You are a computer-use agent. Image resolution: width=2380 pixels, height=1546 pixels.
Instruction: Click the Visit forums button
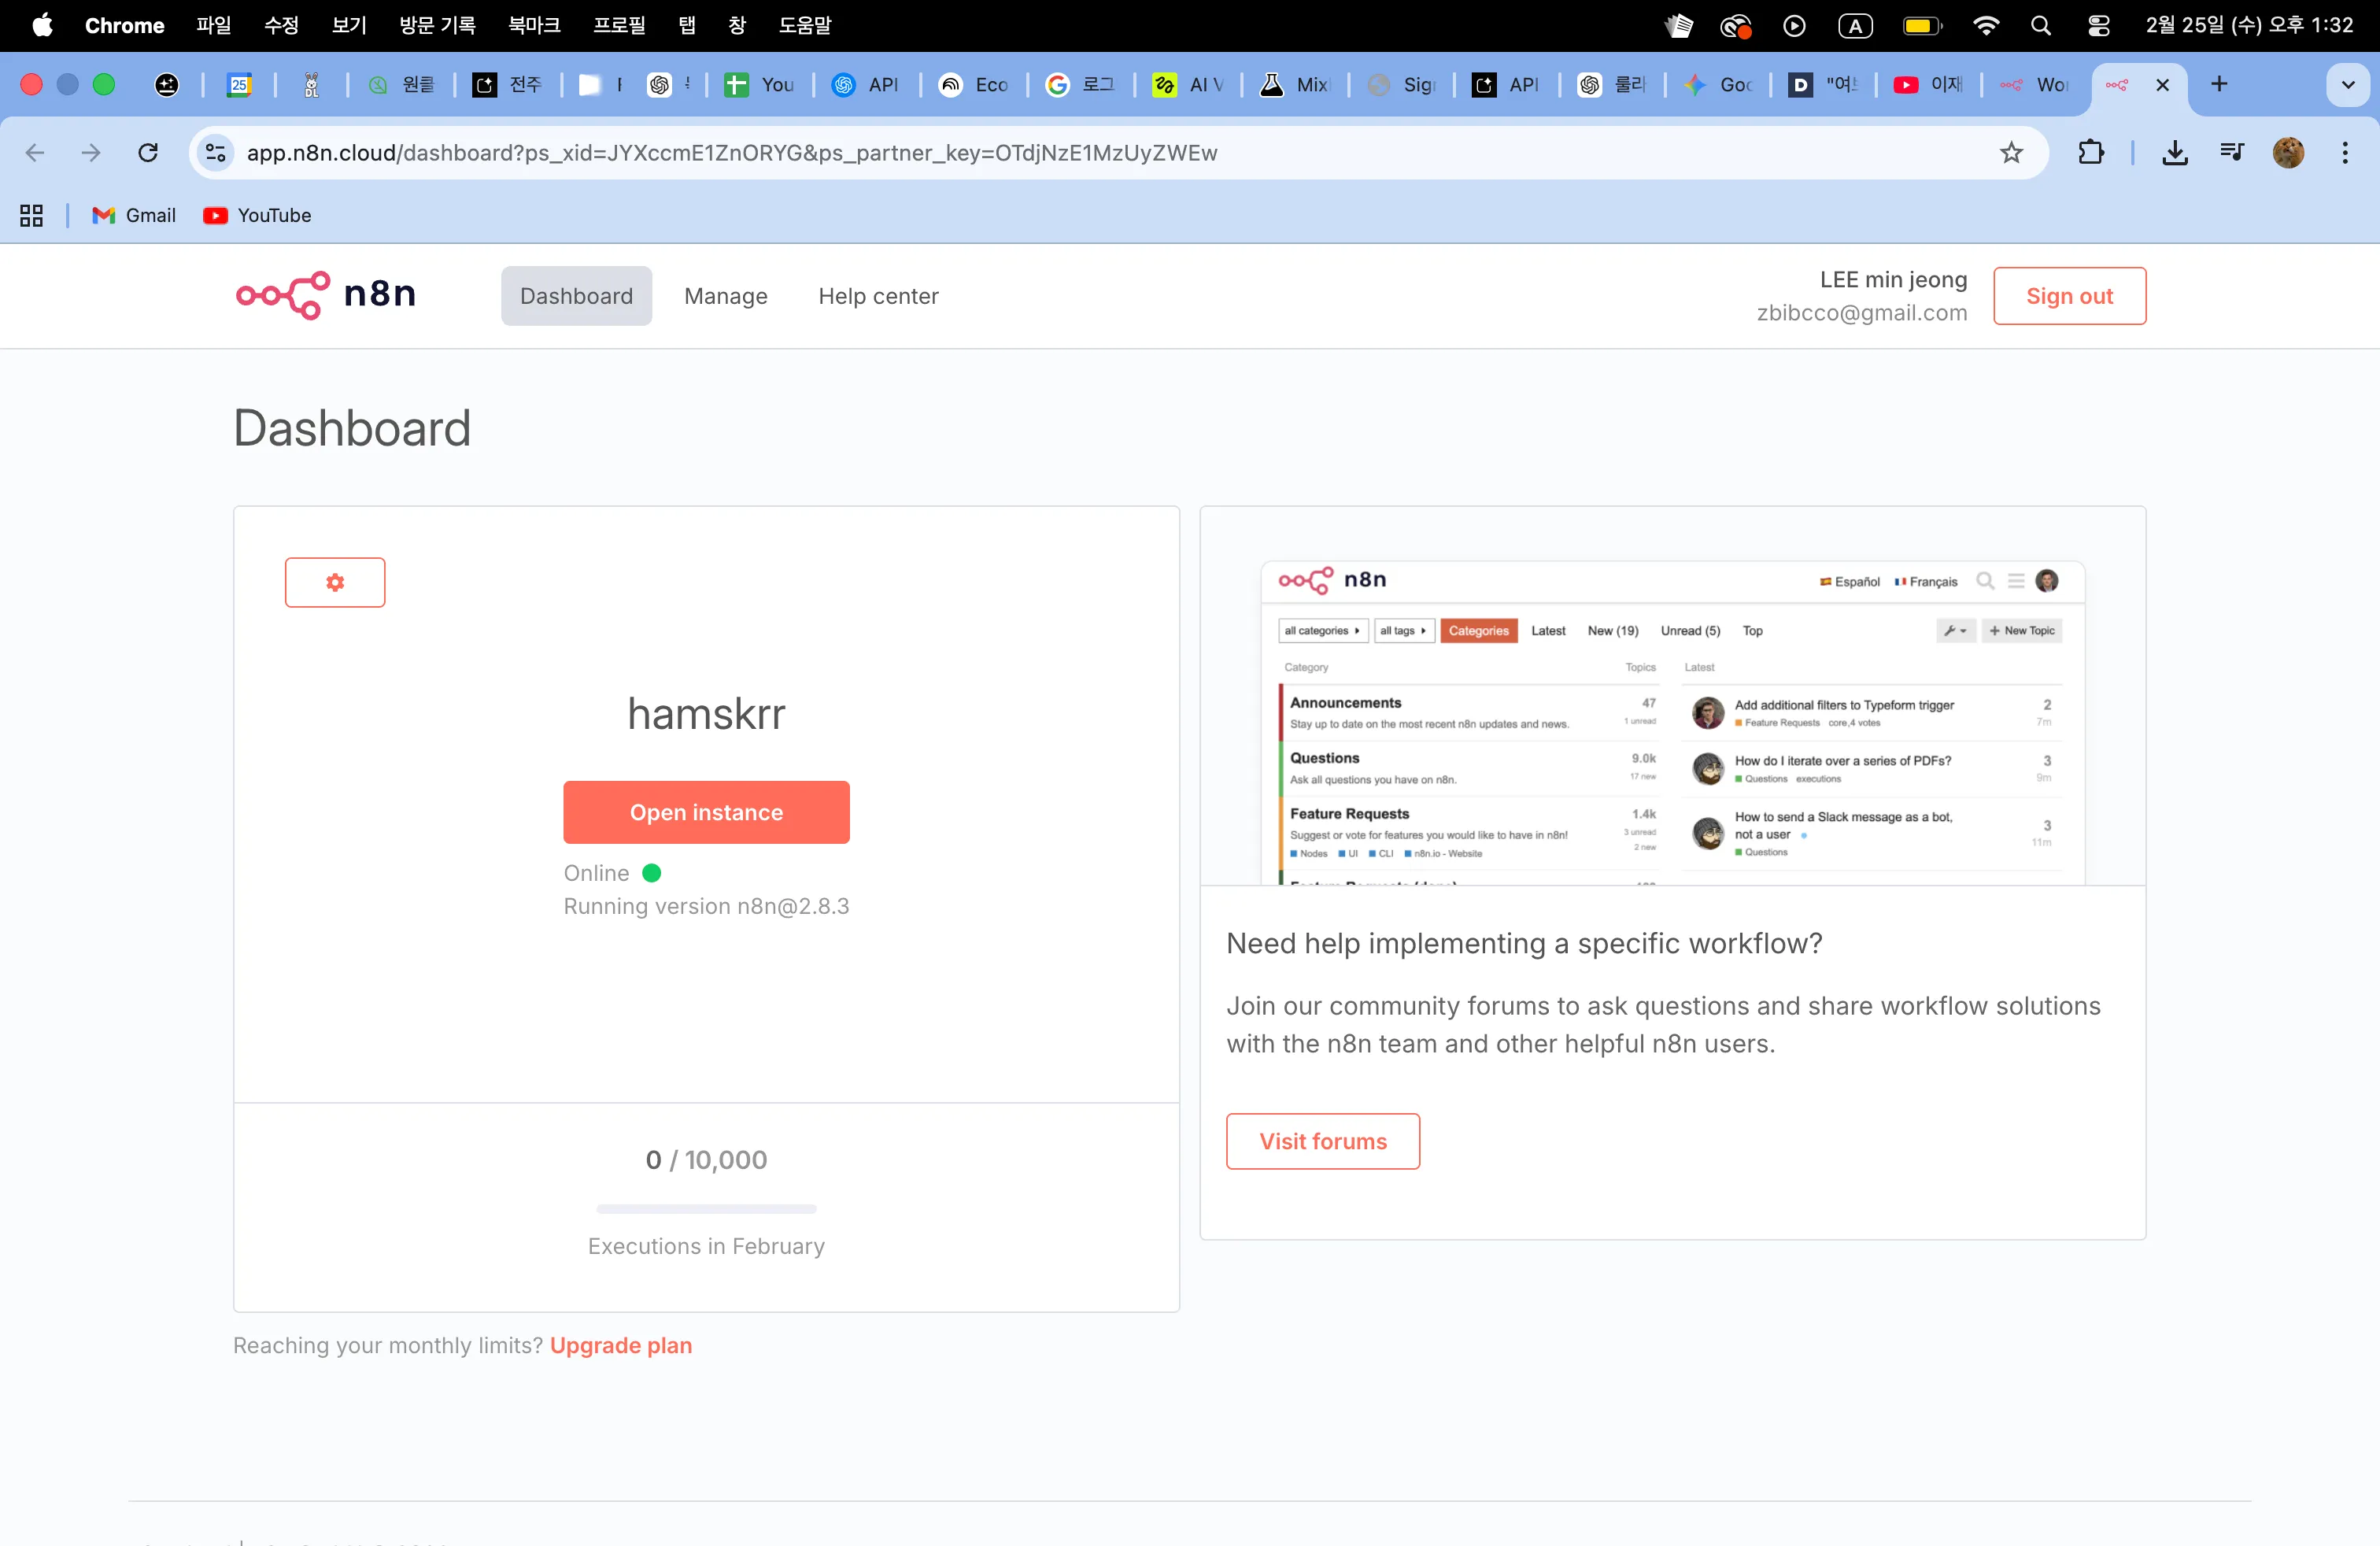click(1322, 1141)
